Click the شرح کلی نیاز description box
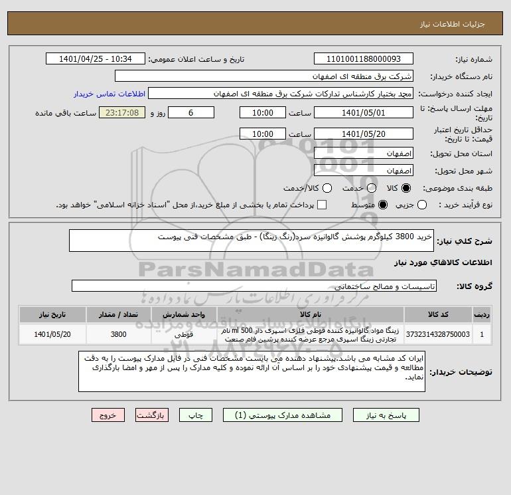The width and height of the screenshot is (511, 495). (x=252, y=241)
